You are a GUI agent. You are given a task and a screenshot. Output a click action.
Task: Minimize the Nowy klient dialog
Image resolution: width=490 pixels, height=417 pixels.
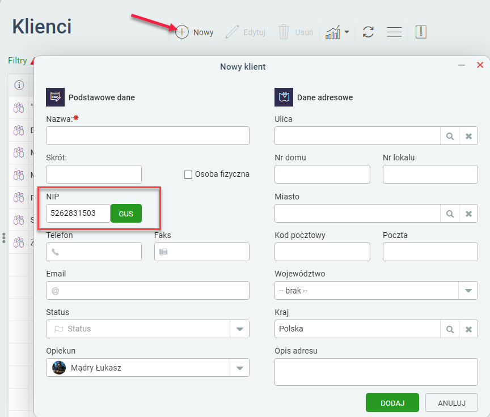(462, 65)
